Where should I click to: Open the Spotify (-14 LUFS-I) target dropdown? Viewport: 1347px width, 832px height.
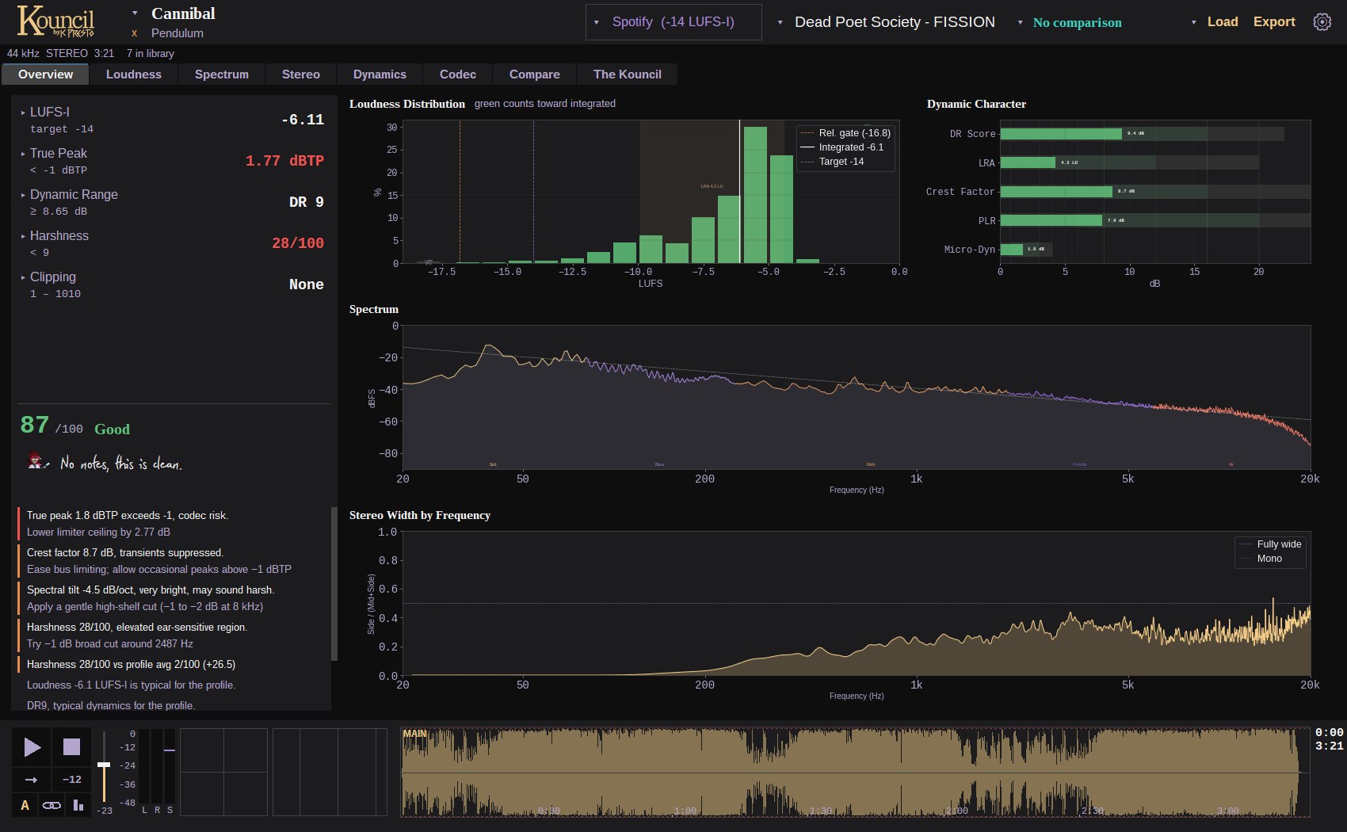click(x=673, y=22)
